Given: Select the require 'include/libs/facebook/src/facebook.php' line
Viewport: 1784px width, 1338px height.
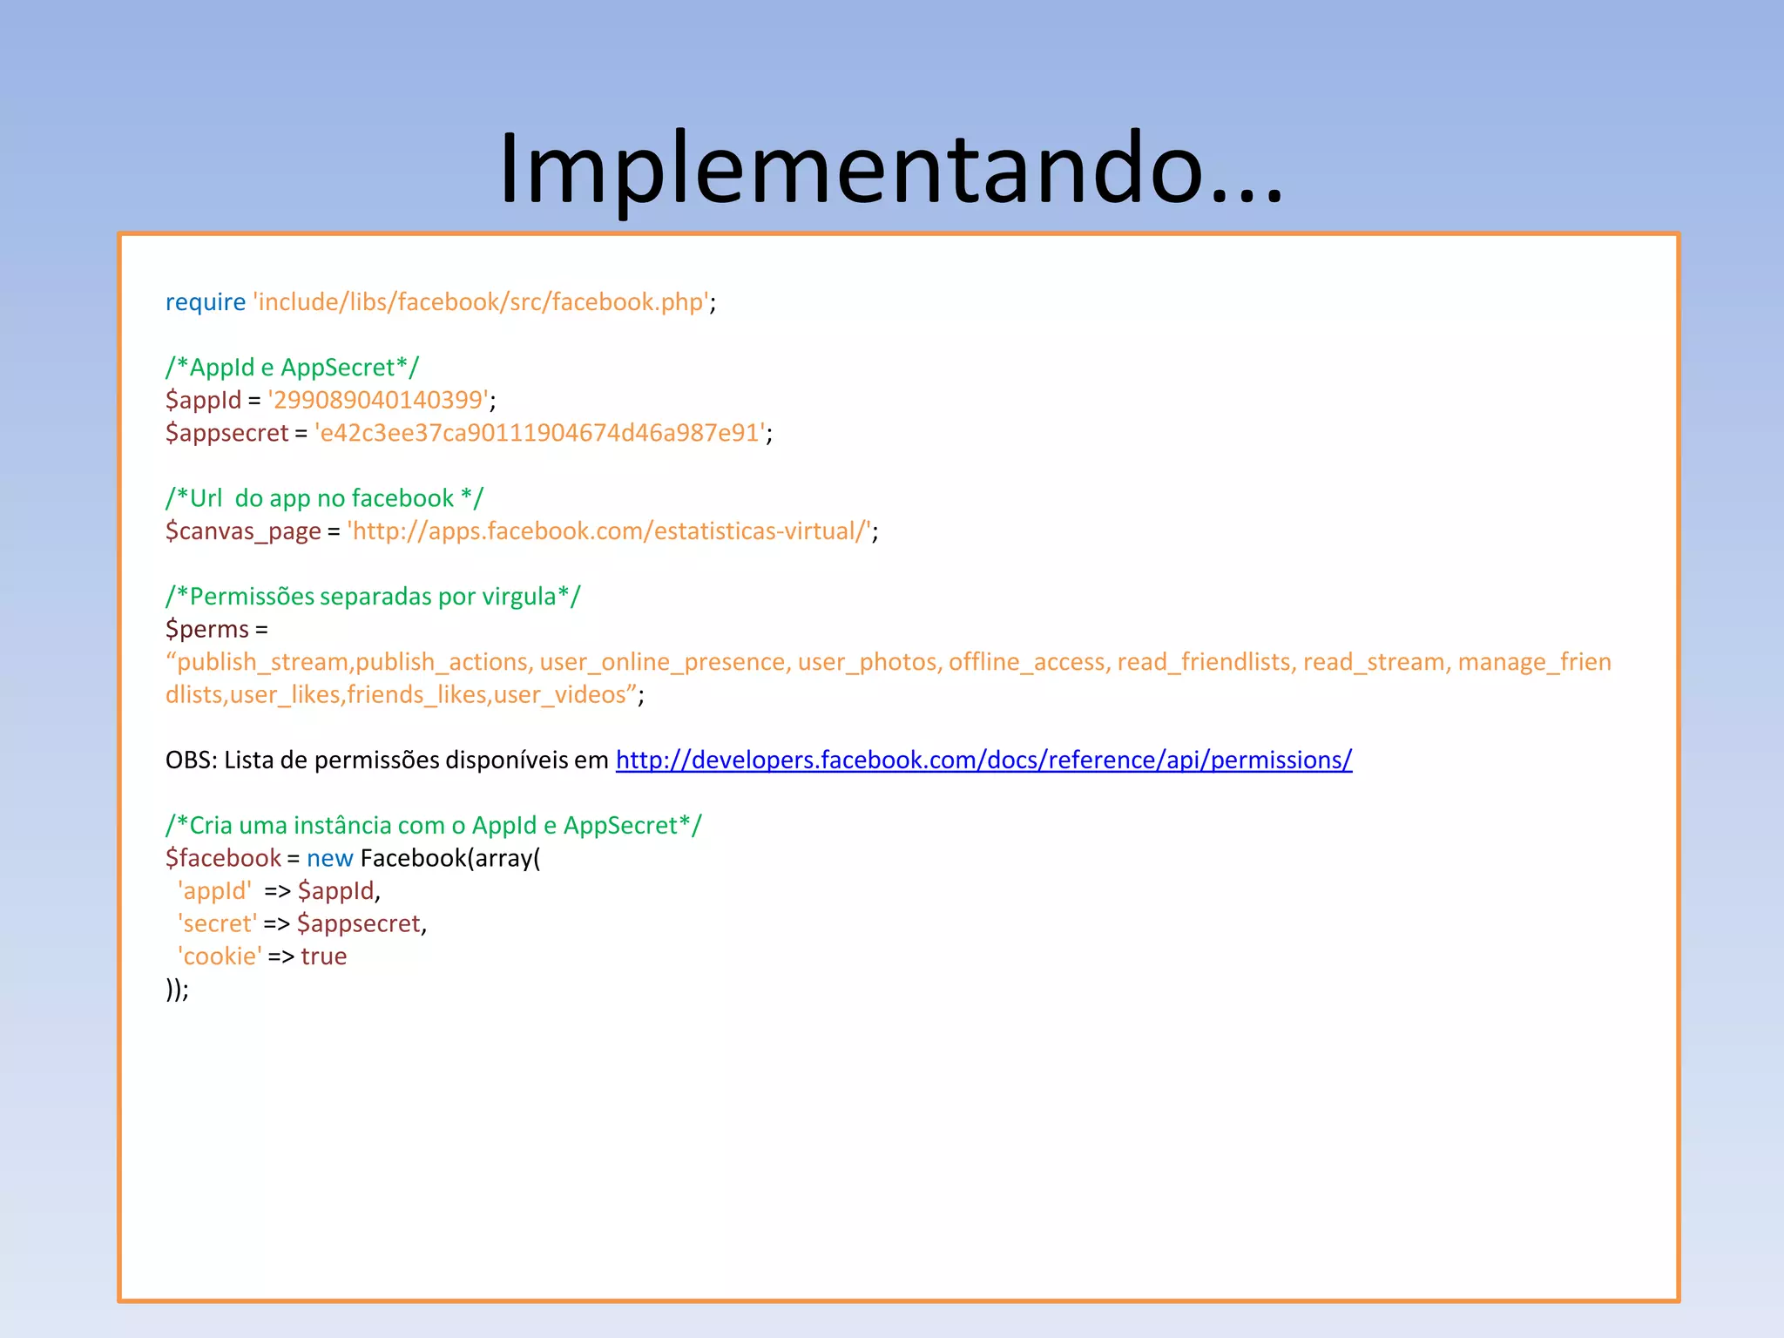Looking at the screenshot, I should tap(441, 301).
